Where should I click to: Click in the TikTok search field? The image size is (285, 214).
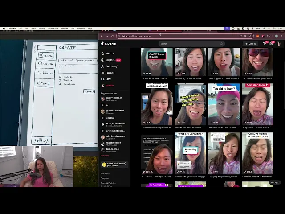(189, 44)
